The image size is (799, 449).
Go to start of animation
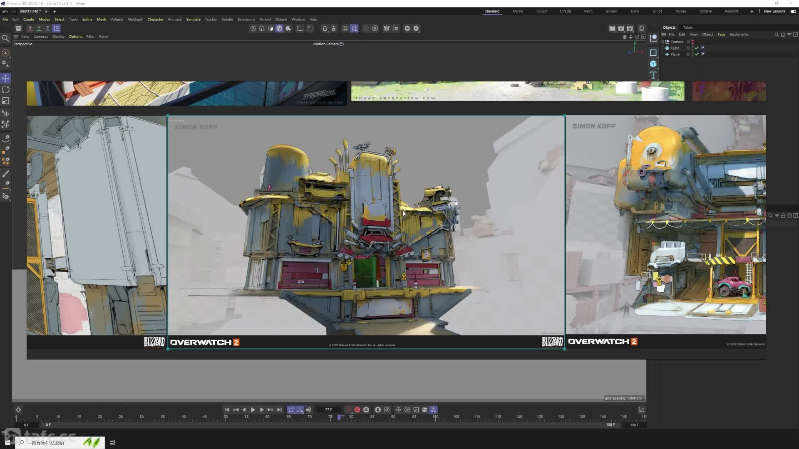227,410
